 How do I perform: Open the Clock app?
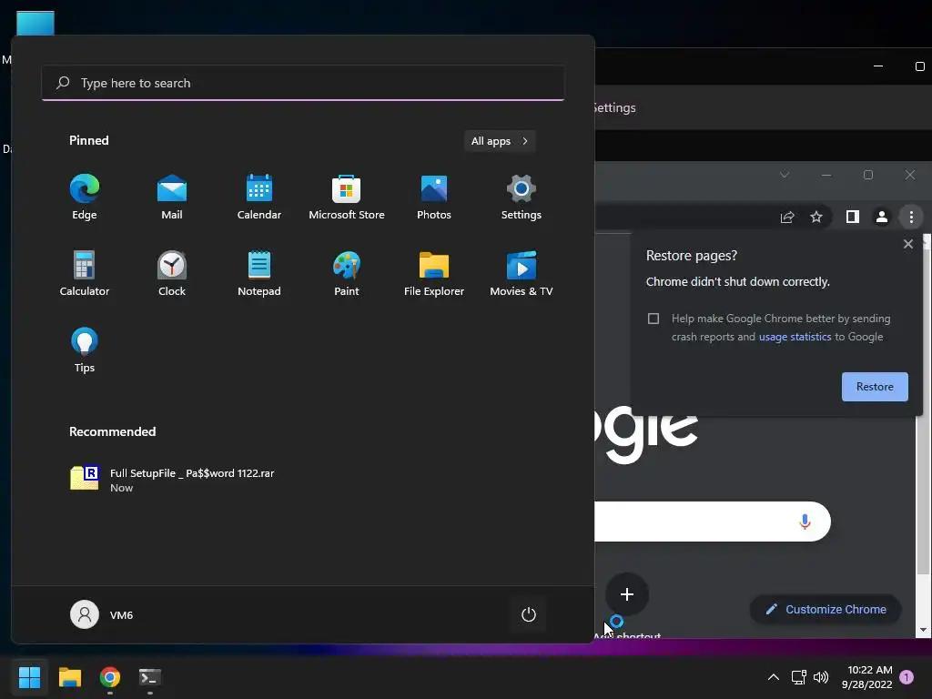click(x=172, y=273)
